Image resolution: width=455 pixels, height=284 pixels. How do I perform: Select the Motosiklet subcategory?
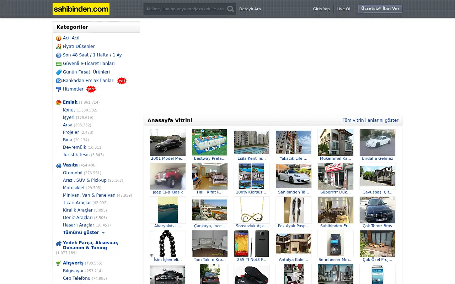pos(74,188)
